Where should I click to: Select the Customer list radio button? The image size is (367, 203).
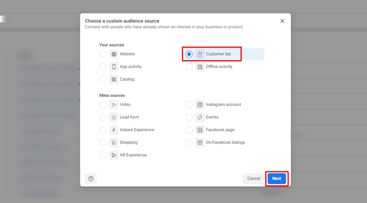point(189,54)
